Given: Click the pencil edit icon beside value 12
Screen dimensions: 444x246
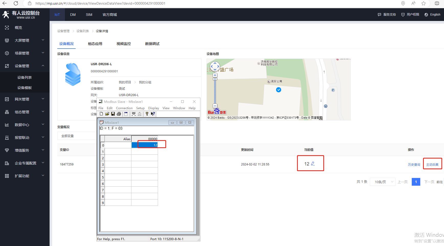Looking at the screenshot, I should coord(313,164).
